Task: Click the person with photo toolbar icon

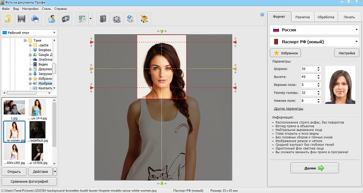Action: (52, 19)
